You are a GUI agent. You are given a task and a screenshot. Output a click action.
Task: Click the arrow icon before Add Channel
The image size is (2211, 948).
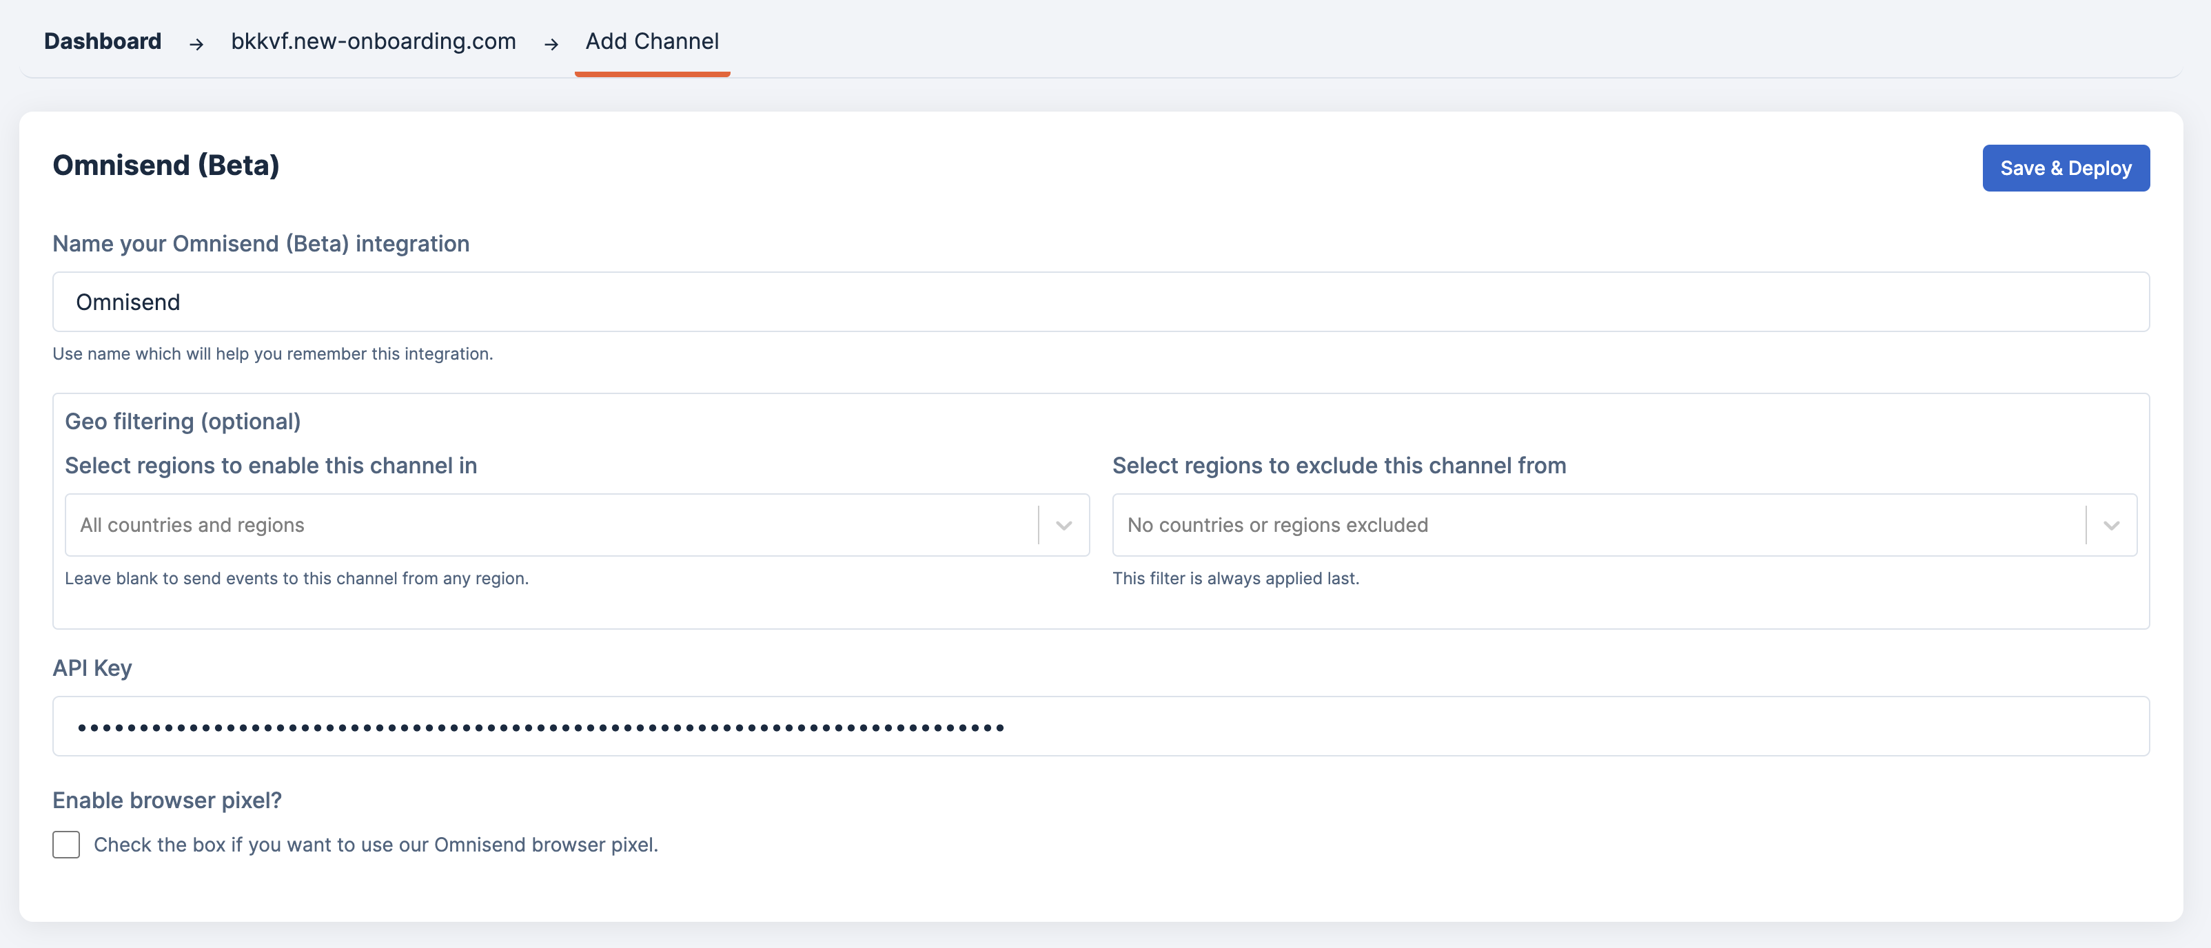pos(551,44)
